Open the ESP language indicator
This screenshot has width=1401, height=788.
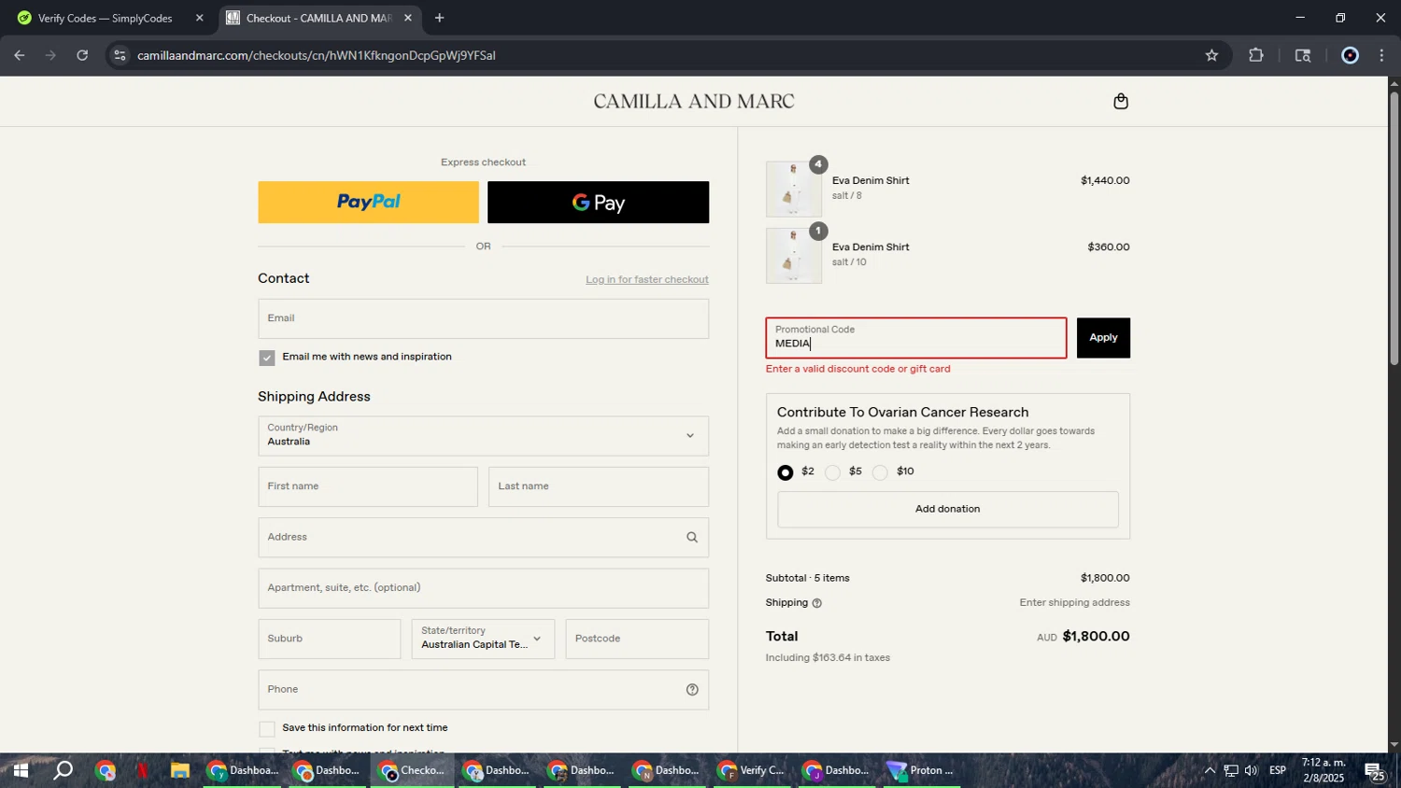point(1278,770)
